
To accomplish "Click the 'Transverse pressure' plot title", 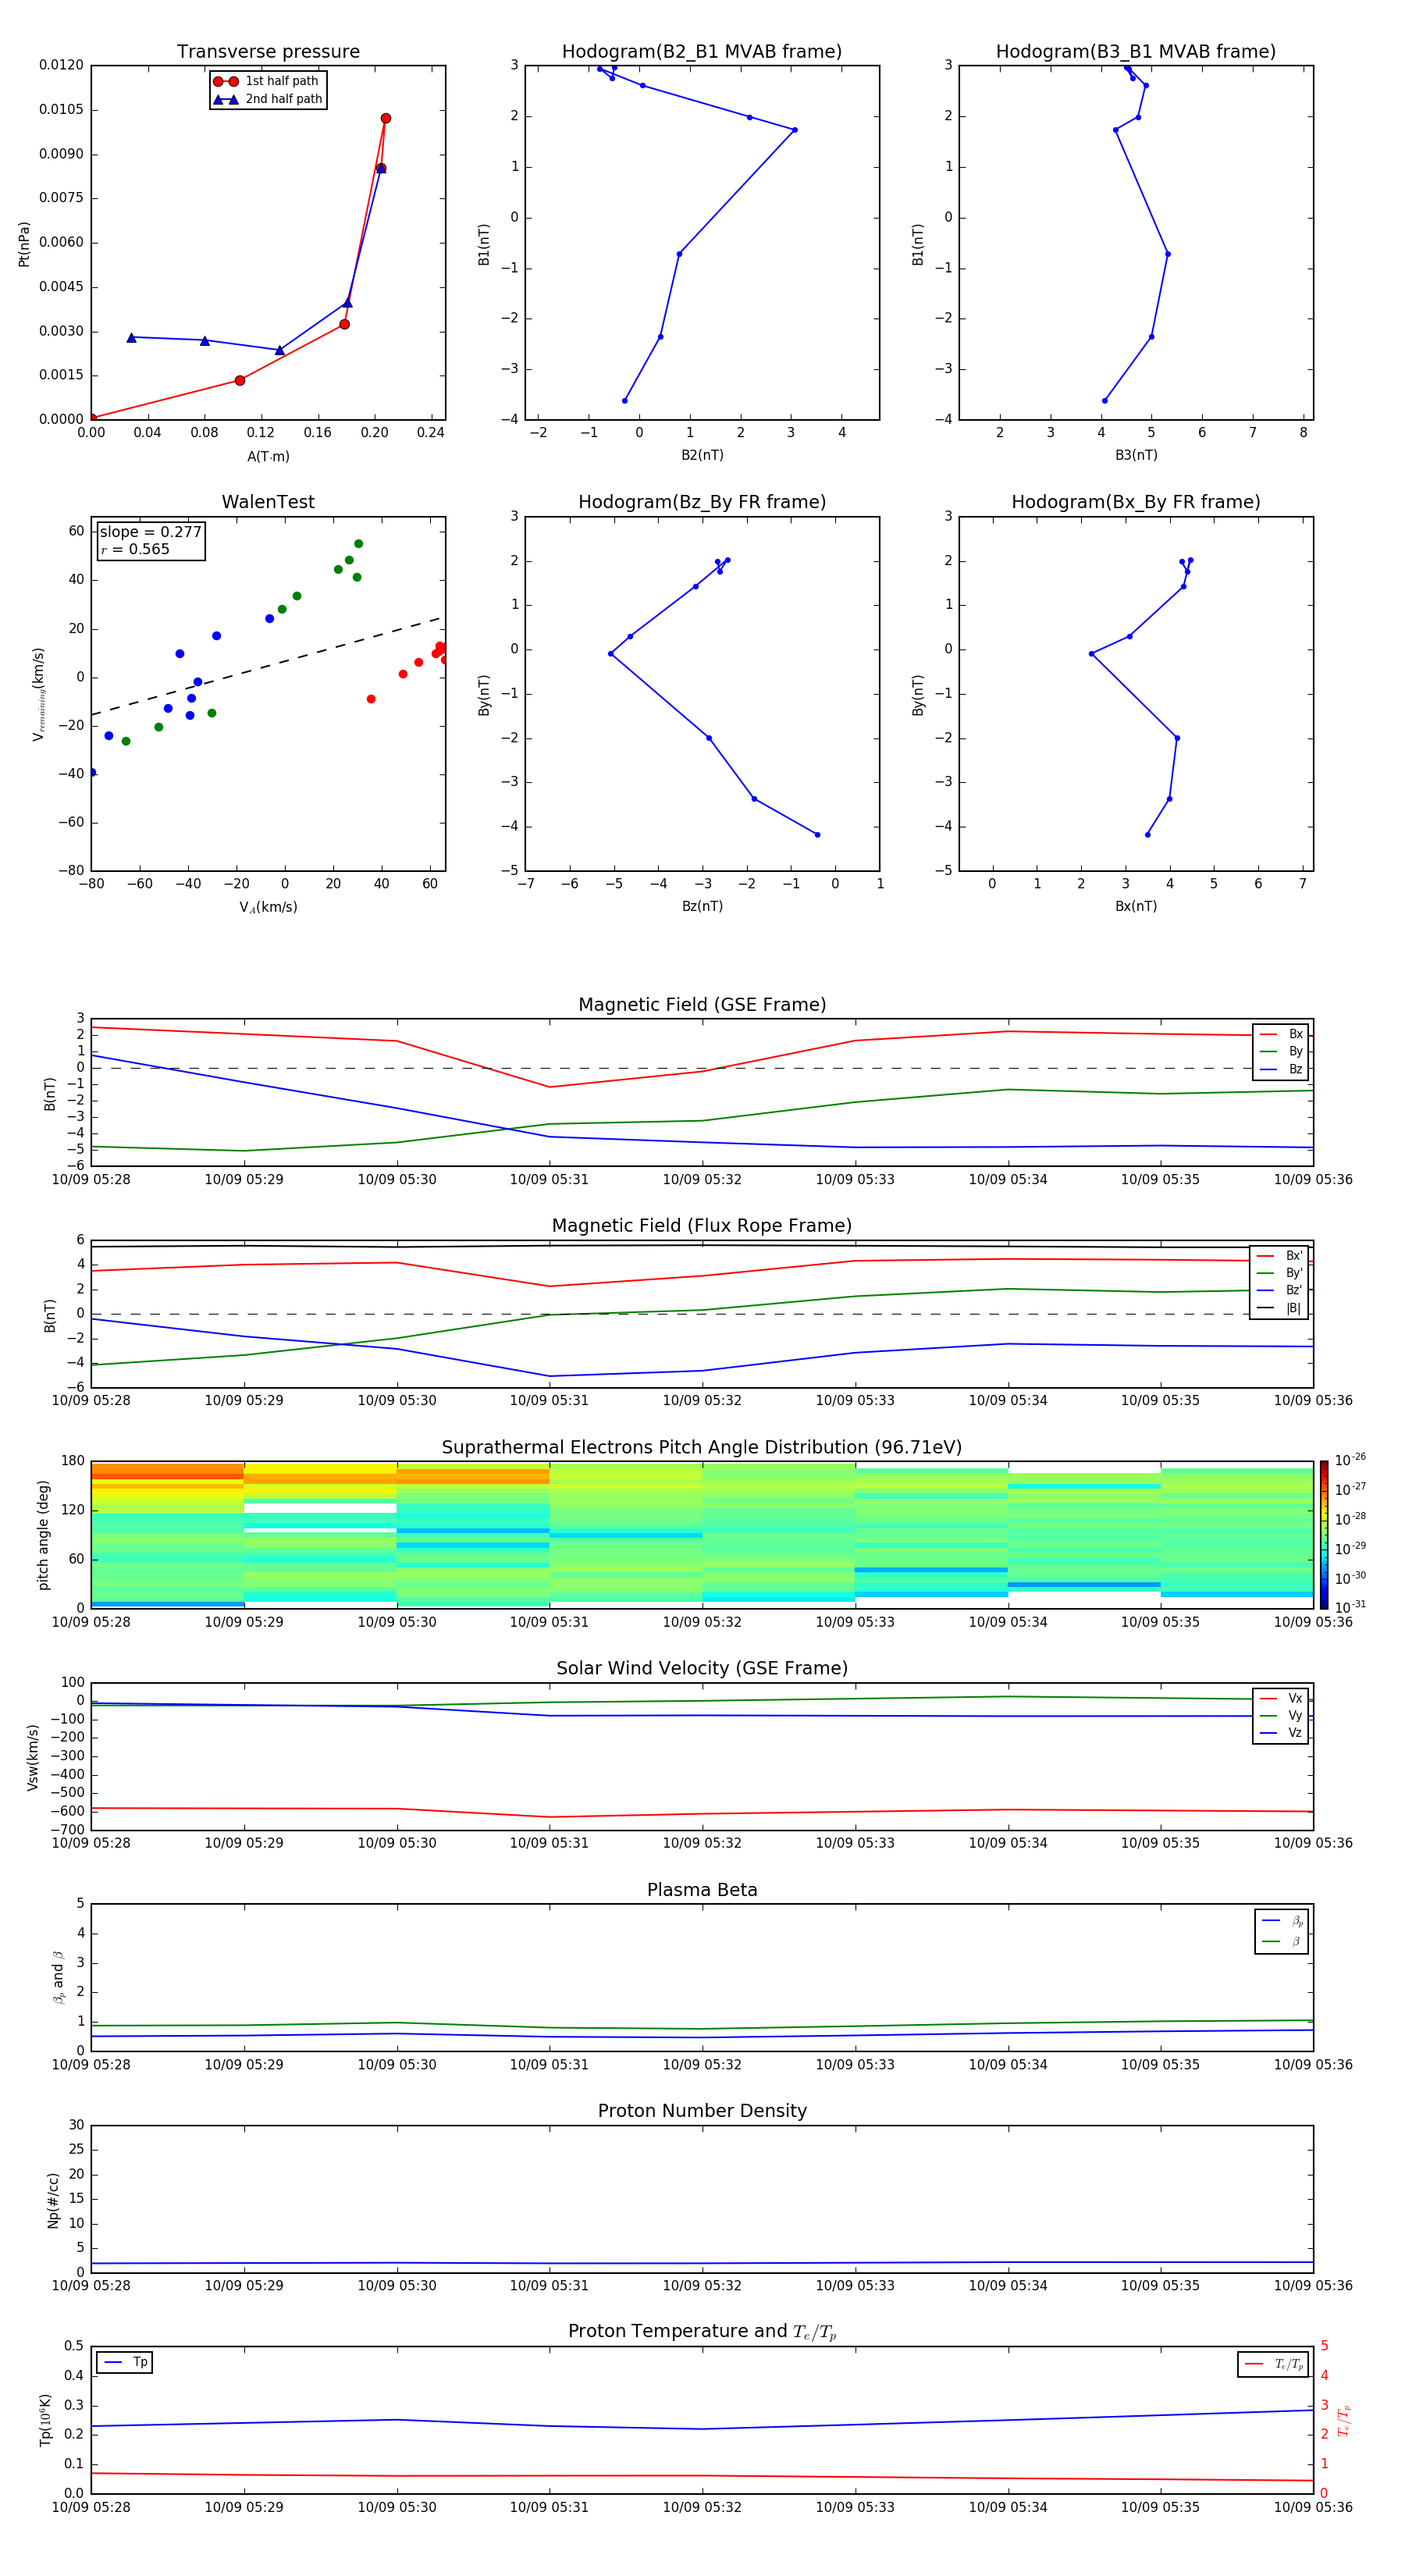I will [x=268, y=52].
